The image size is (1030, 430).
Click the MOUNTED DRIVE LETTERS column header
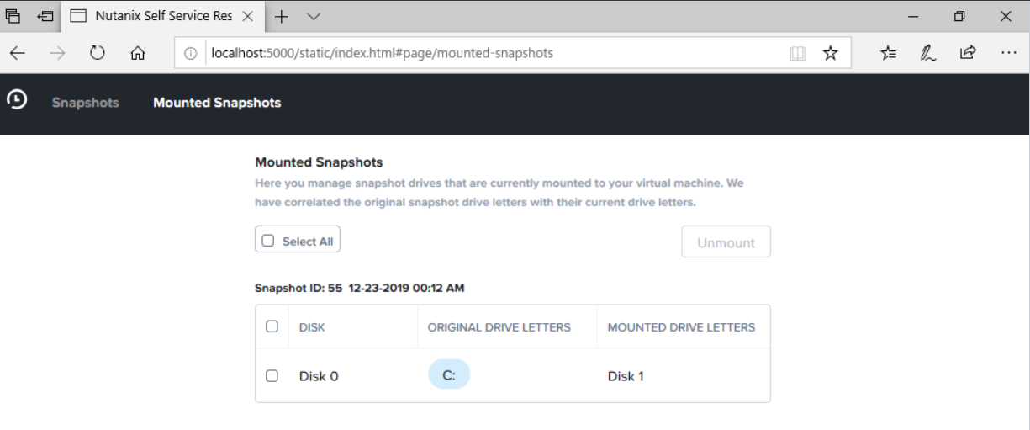[x=682, y=327]
